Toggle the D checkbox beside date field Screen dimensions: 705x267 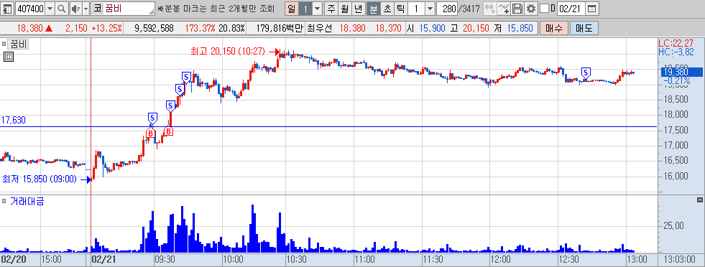tap(544, 9)
